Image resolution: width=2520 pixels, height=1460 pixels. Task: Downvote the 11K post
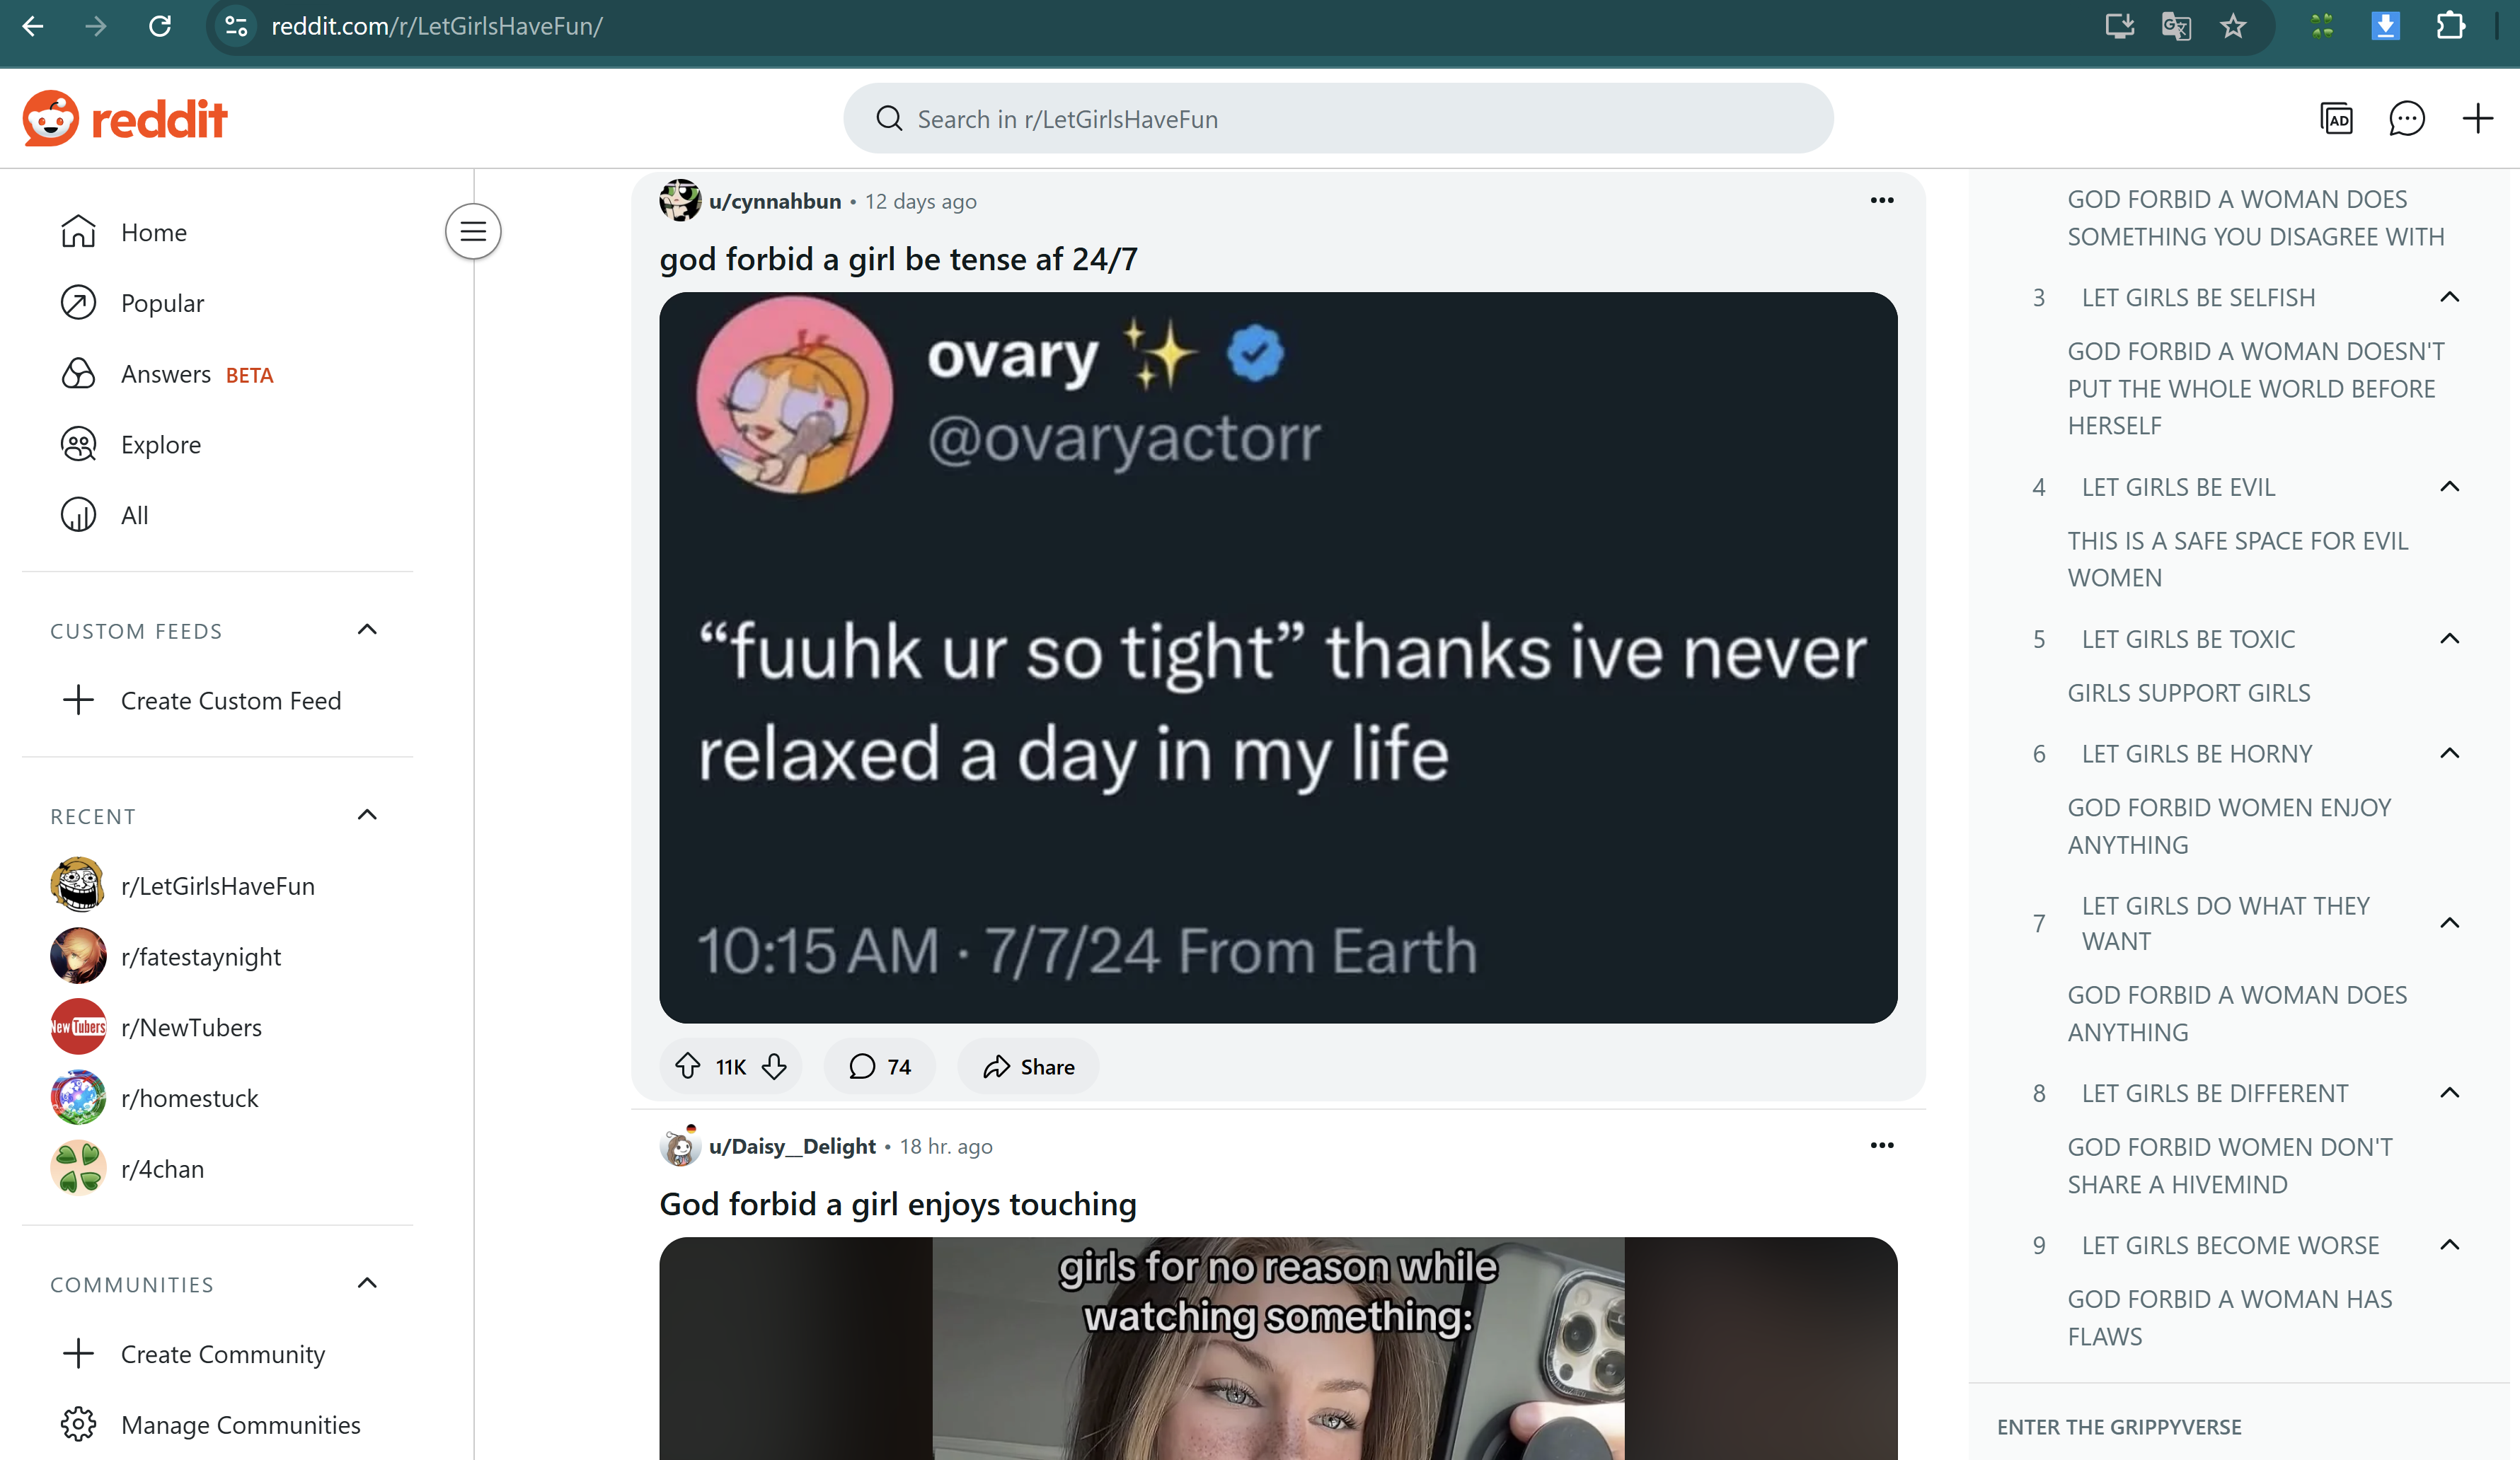774,1066
